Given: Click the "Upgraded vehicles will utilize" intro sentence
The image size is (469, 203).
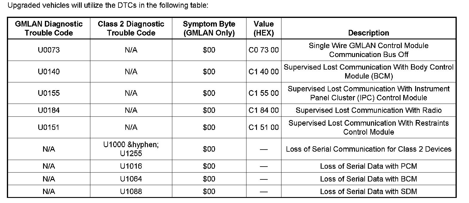Looking at the screenshot, I should point(108,6).
